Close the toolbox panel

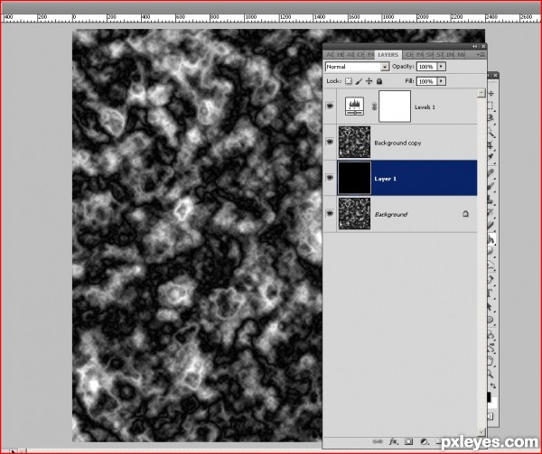pyautogui.click(x=495, y=75)
